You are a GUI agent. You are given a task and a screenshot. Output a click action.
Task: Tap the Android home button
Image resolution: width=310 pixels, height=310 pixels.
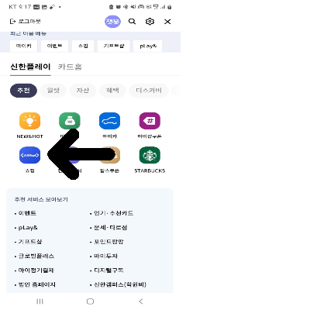[90, 301]
